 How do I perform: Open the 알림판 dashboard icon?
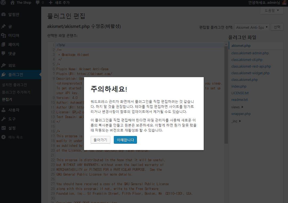(3, 15)
